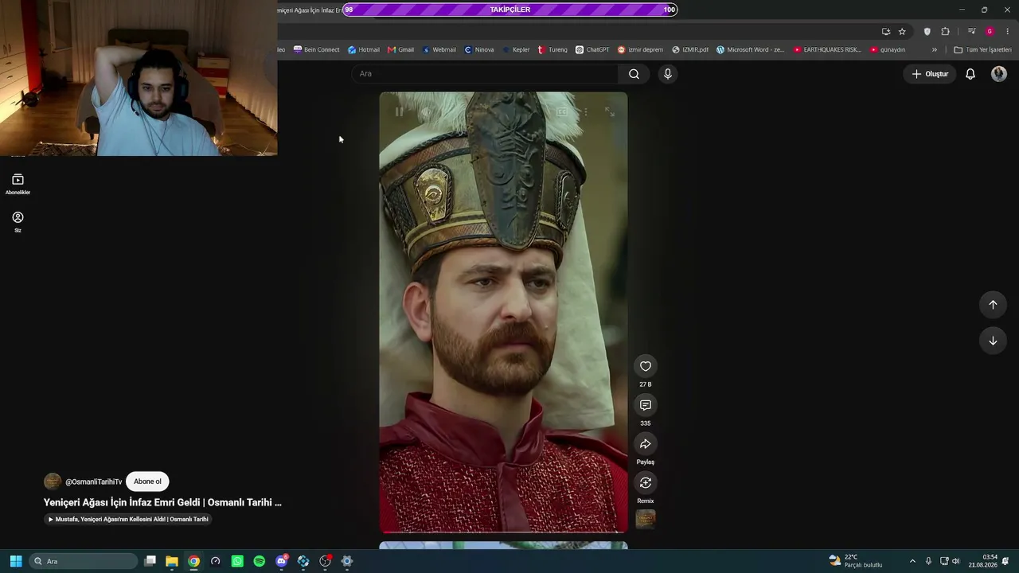Viewport: 1019px width, 573px height.
Task: Open the clock showing 03:54
Action: [x=983, y=561]
